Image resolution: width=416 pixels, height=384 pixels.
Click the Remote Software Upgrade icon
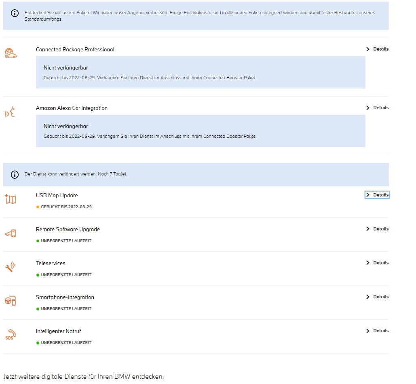(11, 233)
